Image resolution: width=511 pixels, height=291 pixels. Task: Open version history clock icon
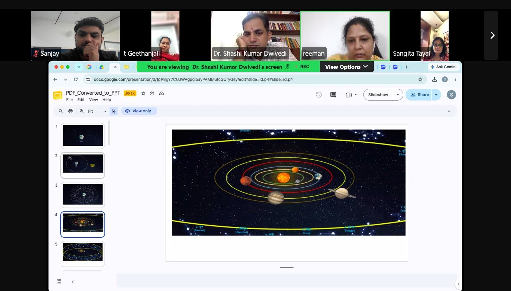(319, 95)
